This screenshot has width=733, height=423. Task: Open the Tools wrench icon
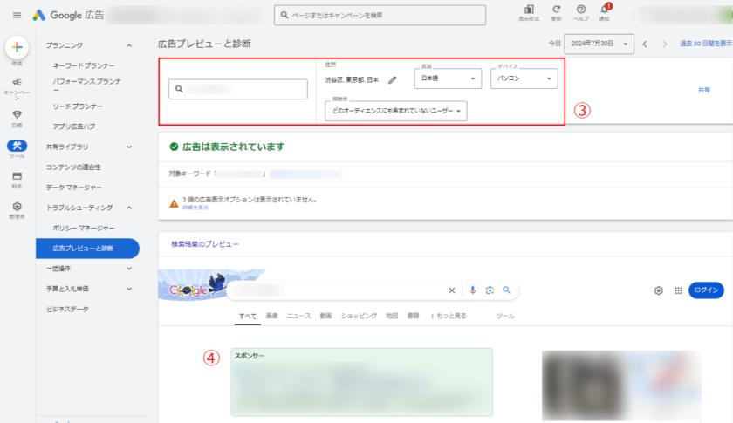pyautogui.click(x=17, y=146)
